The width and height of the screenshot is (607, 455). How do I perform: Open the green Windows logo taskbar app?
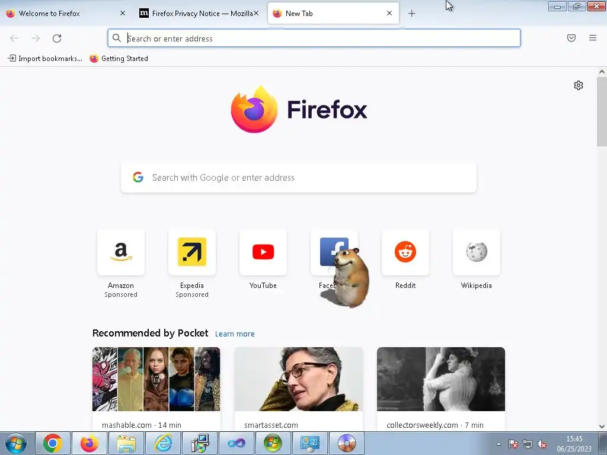(273, 443)
